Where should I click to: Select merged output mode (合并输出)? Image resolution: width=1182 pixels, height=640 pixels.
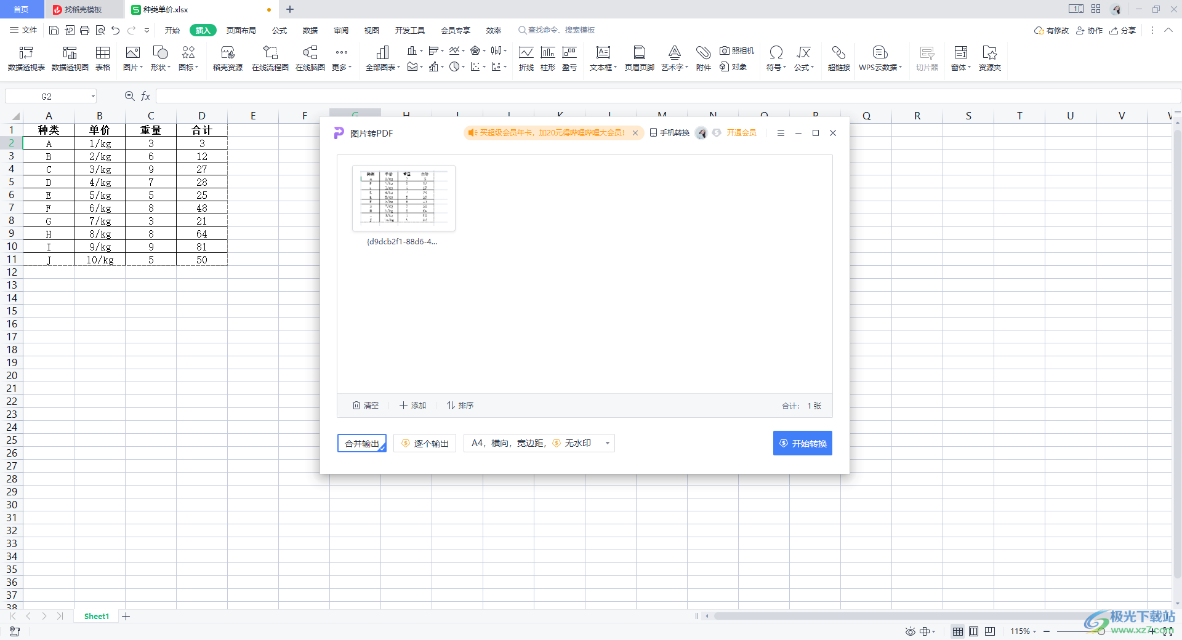(x=362, y=443)
